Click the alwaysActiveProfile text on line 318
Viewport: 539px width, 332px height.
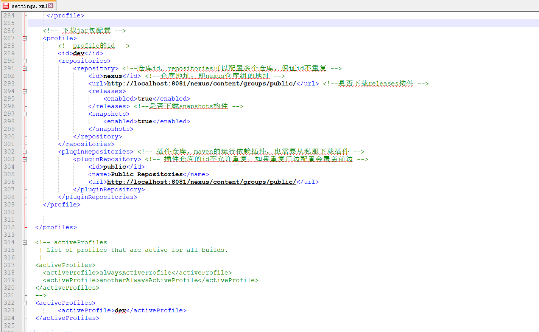tap(136, 273)
